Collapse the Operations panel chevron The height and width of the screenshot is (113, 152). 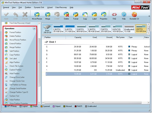(x=34, y=29)
